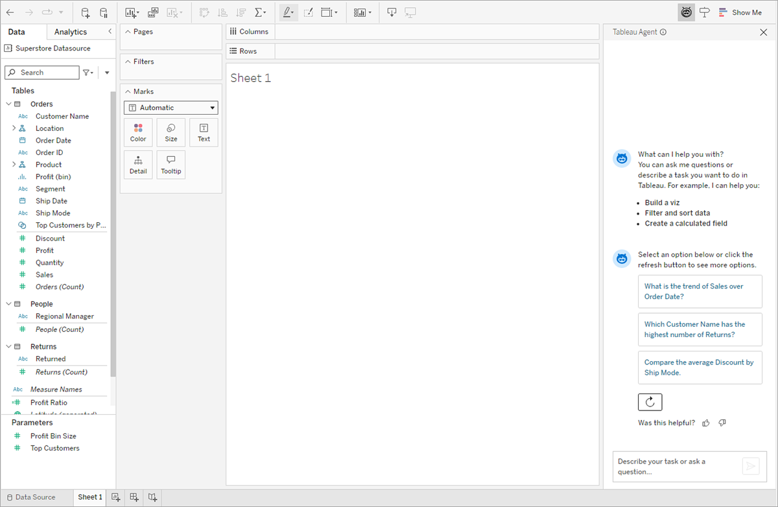
Task: Click the Color button on Marks card
Action: (x=138, y=132)
